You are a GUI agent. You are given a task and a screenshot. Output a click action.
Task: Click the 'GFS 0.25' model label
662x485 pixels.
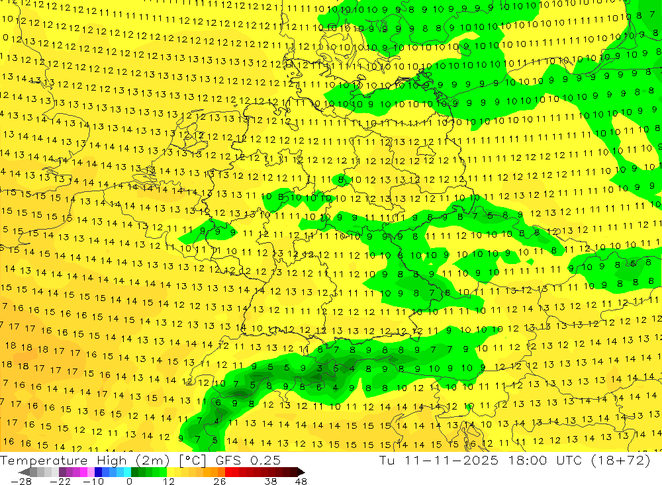[248, 460]
